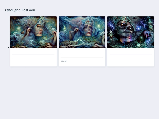This screenshot has height=119, width=159.
Task: Click the bullet marker before the middle card
Action: click(x=57, y=47)
